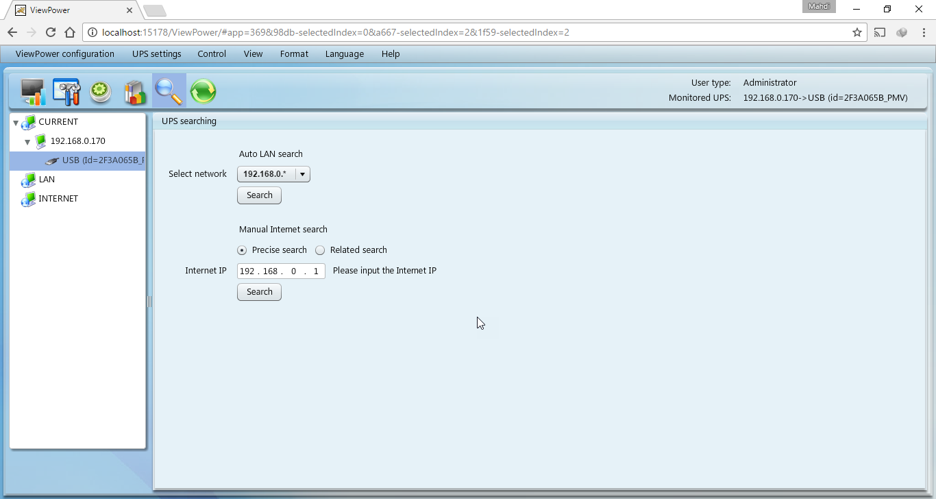Click Search button under Manual Internet search
The width and height of the screenshot is (936, 499).
[x=259, y=292]
